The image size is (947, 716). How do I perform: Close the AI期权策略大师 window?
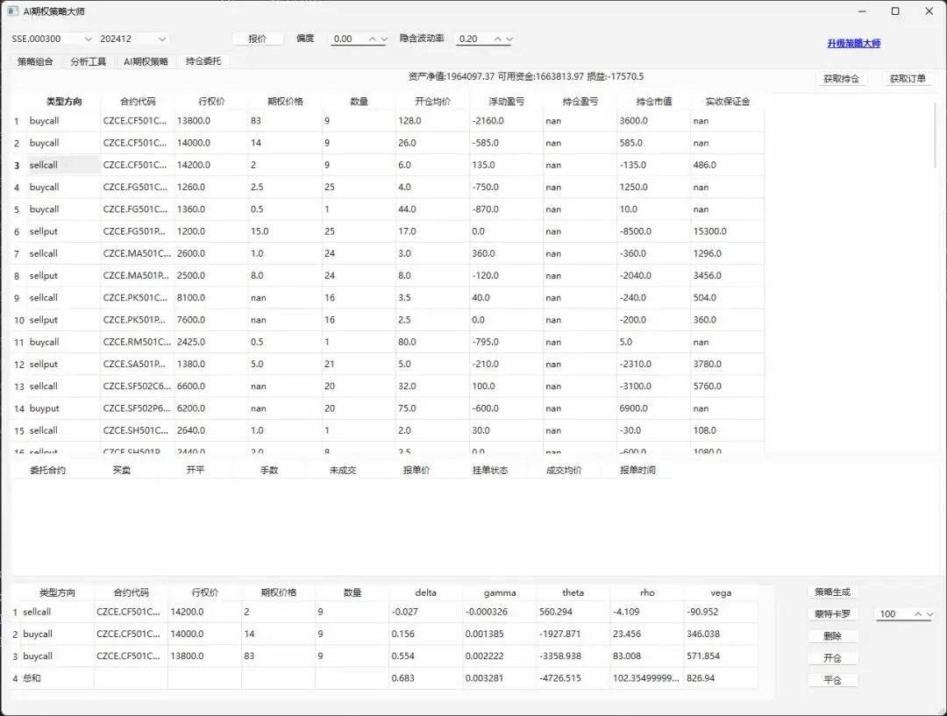pos(929,11)
